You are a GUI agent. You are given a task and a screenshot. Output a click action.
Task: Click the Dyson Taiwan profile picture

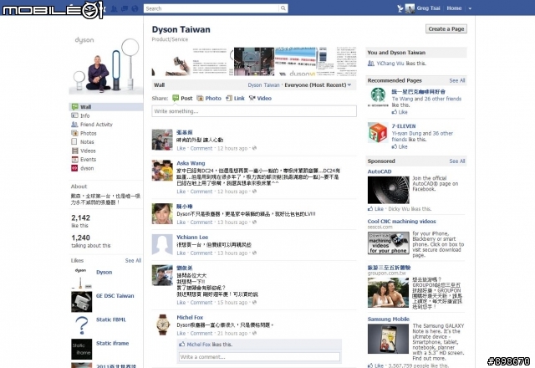coord(106,64)
